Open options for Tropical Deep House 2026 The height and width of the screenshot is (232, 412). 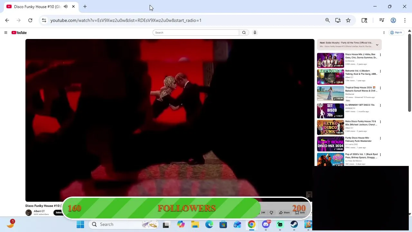380,88
